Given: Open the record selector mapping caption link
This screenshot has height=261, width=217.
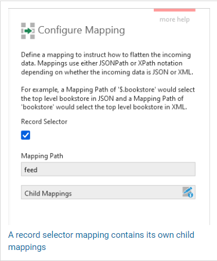Looking at the screenshot, I should 101,241.
